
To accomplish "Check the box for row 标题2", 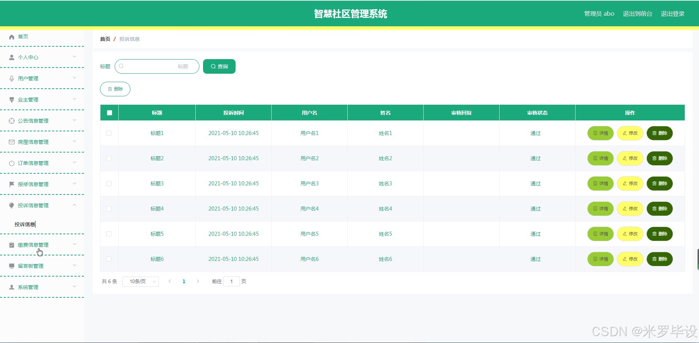I will click(109, 158).
